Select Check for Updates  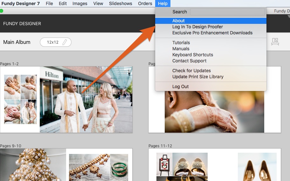(211, 71)
